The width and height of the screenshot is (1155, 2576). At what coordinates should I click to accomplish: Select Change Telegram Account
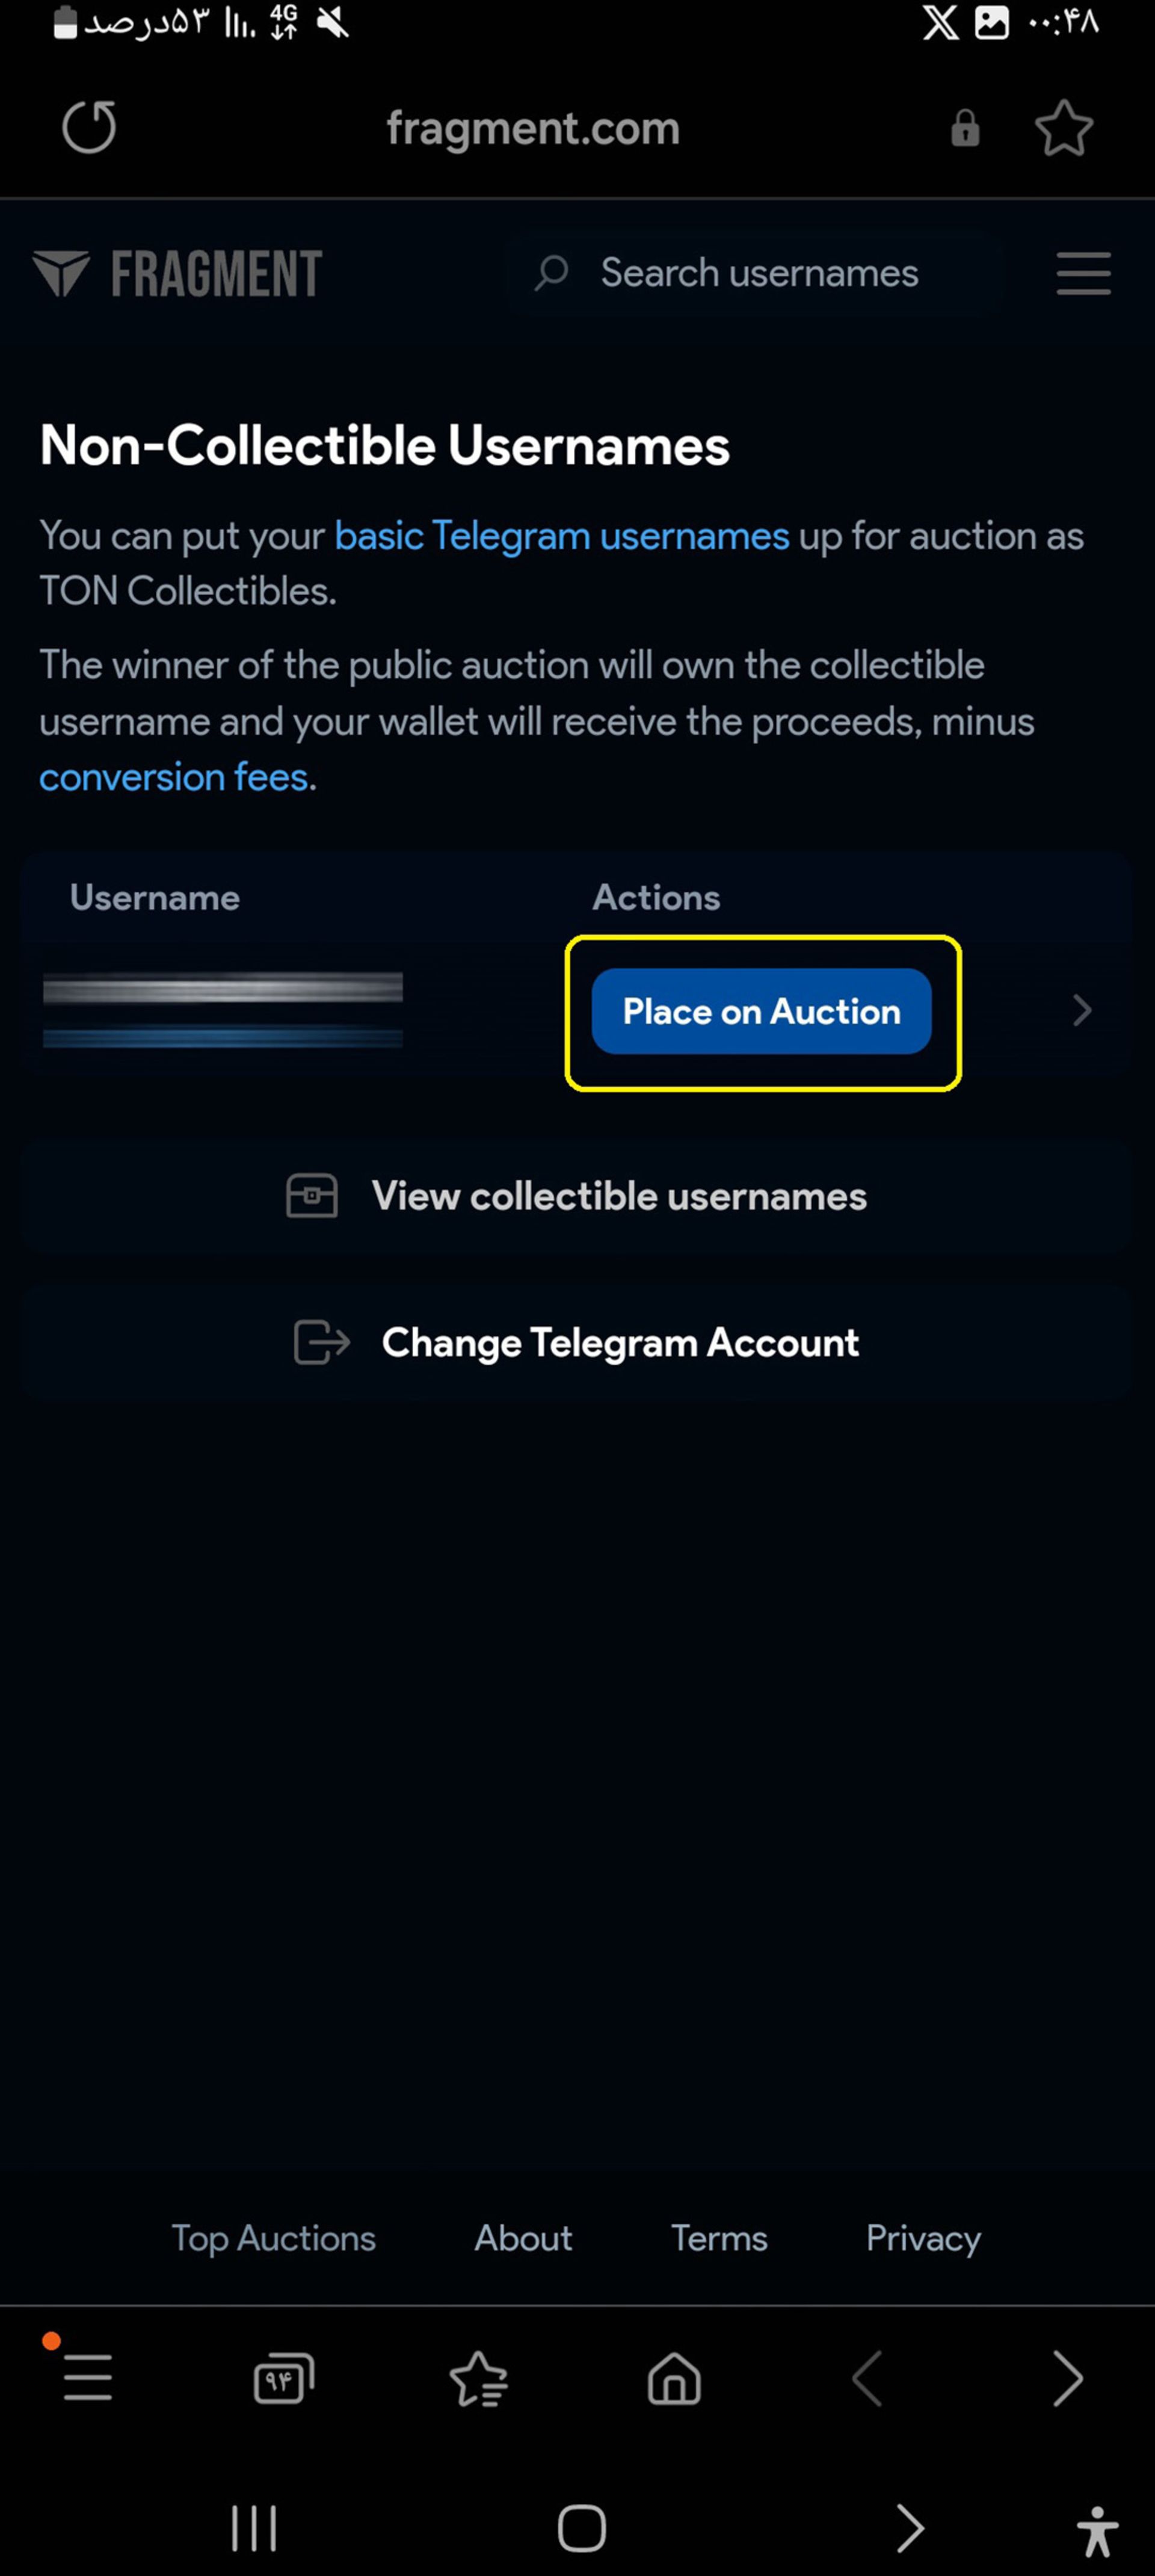pos(576,1342)
